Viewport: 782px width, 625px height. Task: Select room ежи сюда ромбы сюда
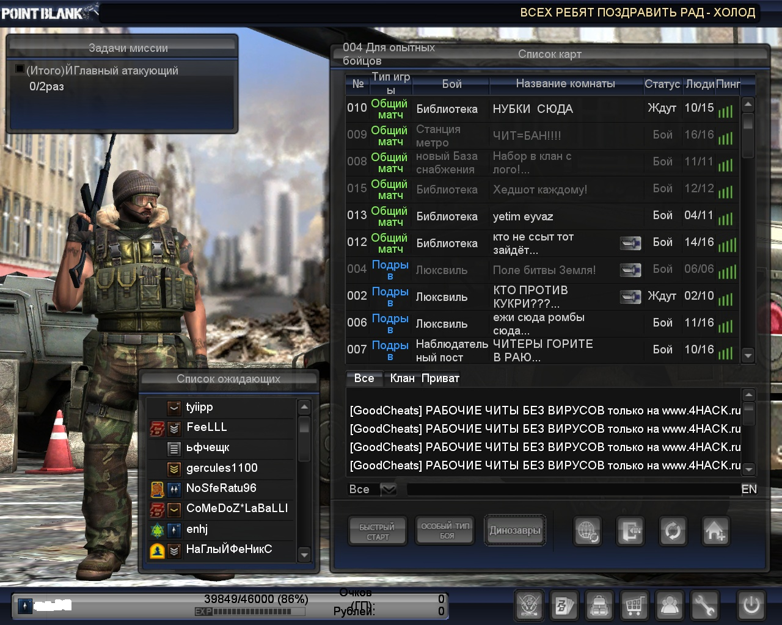point(543,323)
